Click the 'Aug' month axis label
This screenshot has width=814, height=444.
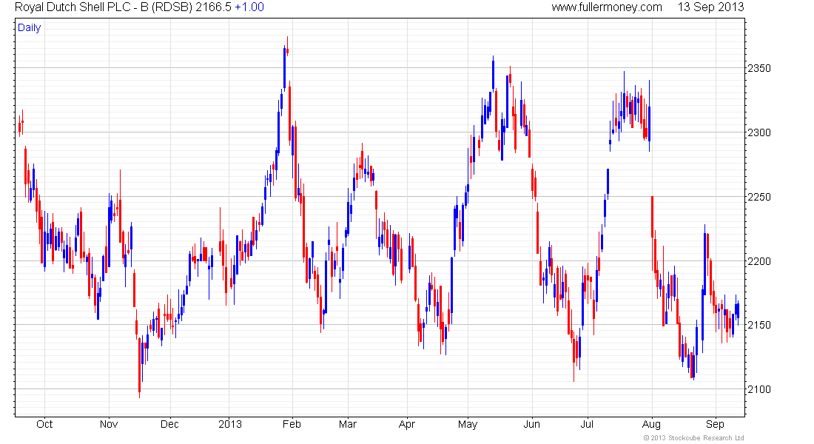(651, 424)
